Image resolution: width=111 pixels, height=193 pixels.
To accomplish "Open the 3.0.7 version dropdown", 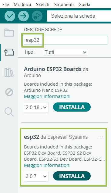I will coord(36,176).
